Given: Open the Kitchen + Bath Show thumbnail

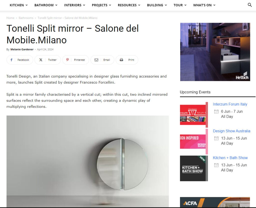Looking at the screenshot, I should click(194, 168).
